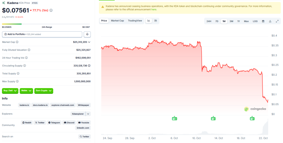Click the Circulating Supply info icon
Screen dimensions: 283x143
[25, 66]
